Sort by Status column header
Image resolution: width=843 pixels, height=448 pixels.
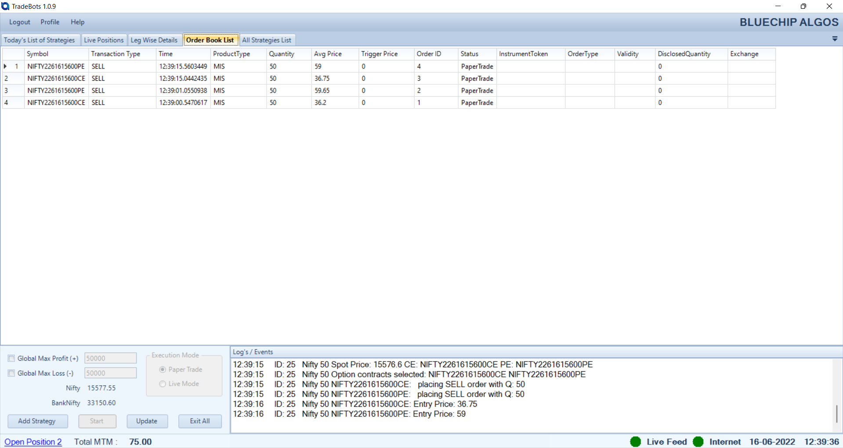478,54
